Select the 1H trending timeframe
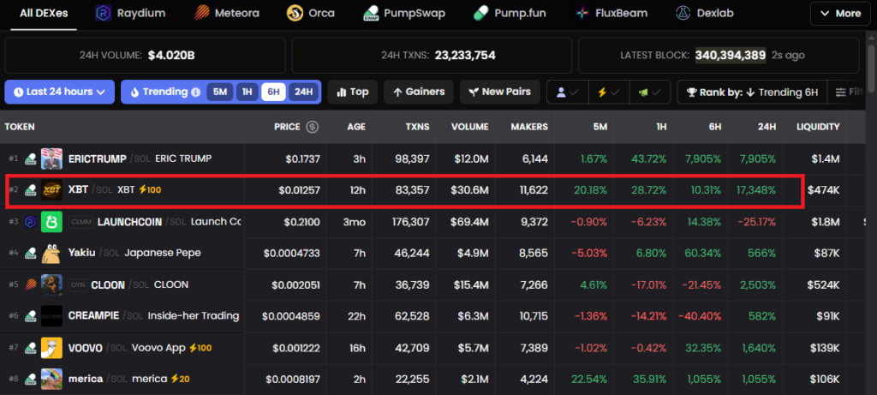The width and height of the screenshot is (877, 395). coord(247,92)
